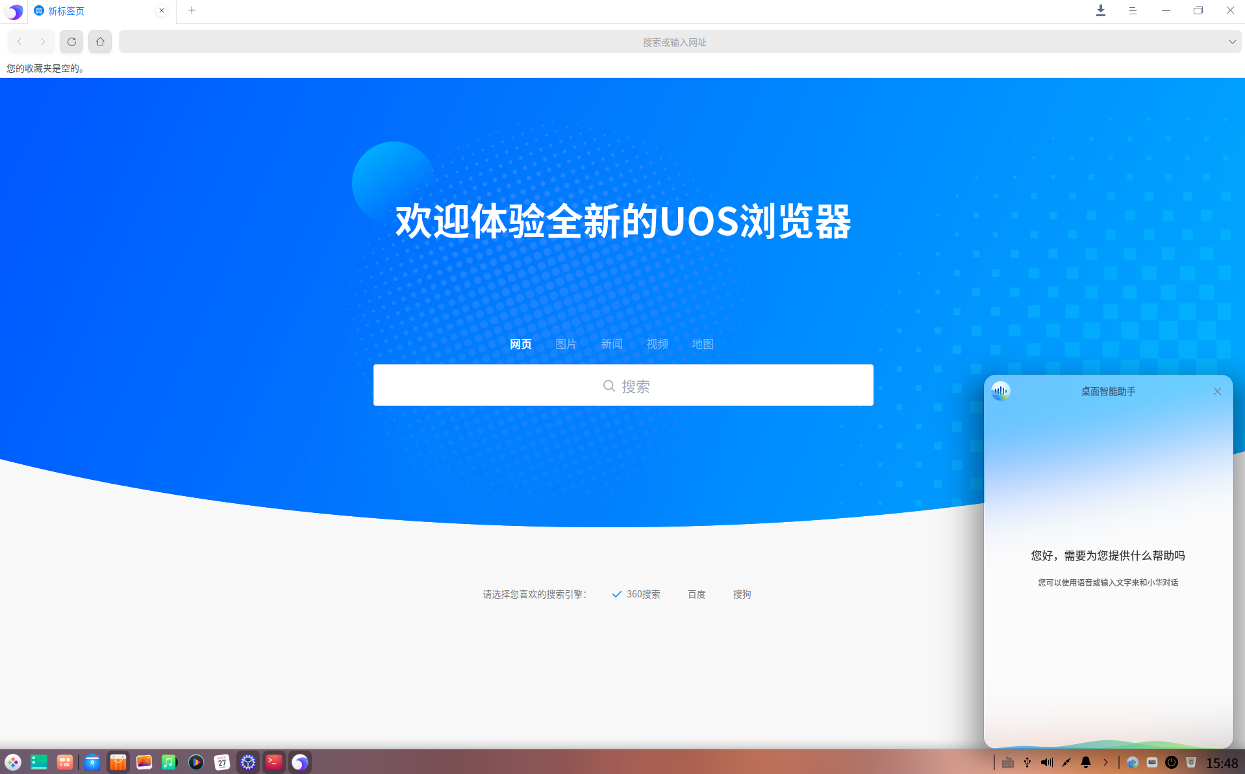Open the image viewer dock icon
The height and width of the screenshot is (774, 1245).
[x=144, y=762]
